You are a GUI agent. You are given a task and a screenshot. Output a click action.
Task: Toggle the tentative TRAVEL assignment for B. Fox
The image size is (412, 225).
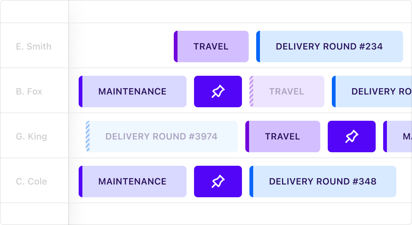[x=287, y=91]
